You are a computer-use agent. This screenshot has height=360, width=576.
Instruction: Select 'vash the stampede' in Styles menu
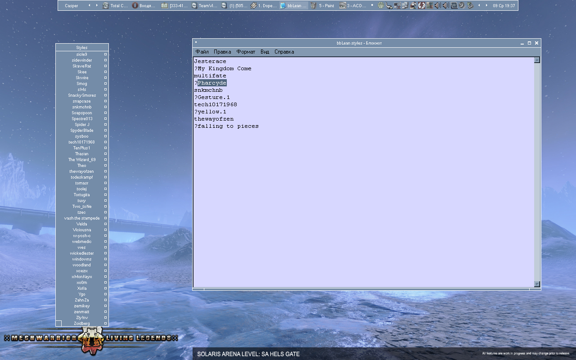[x=82, y=218]
